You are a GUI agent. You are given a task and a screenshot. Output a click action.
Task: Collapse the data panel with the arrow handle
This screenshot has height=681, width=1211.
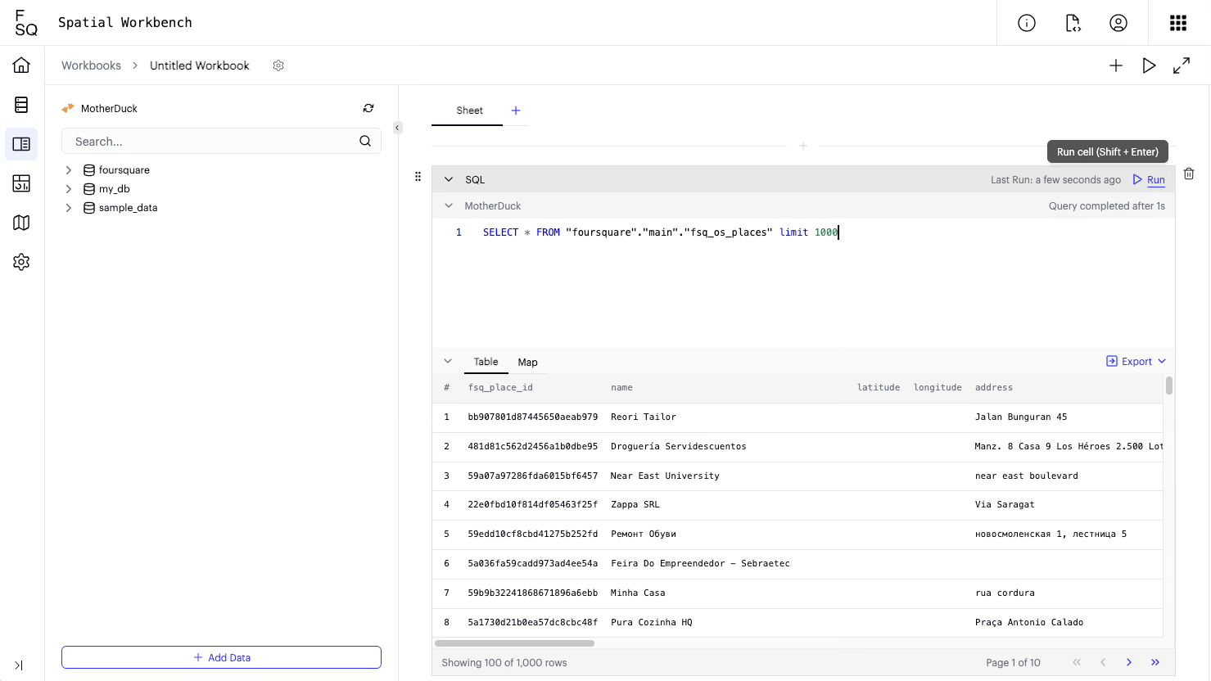click(x=398, y=128)
